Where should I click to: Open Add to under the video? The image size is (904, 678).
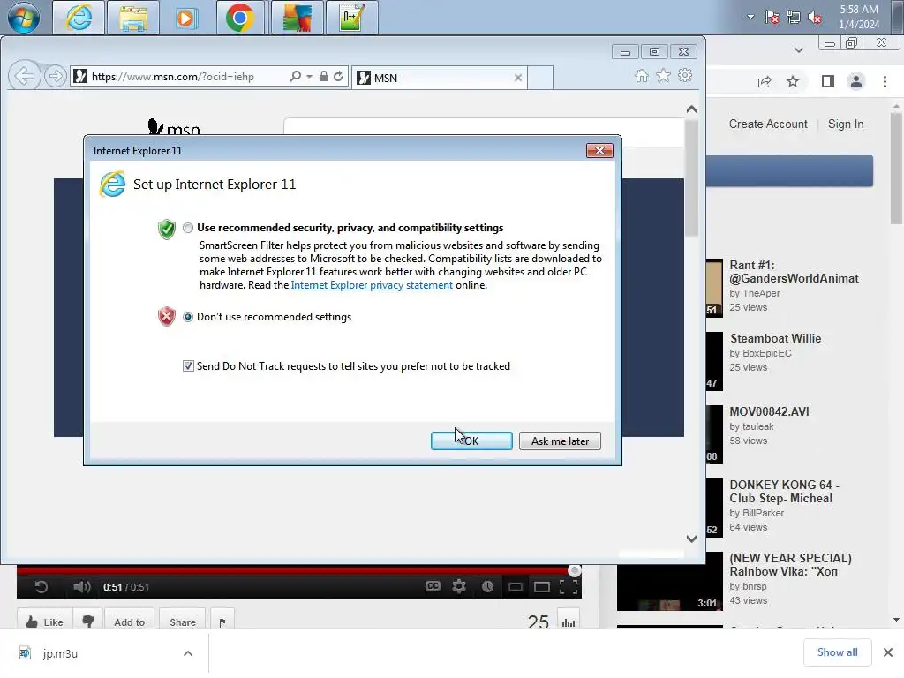(129, 621)
